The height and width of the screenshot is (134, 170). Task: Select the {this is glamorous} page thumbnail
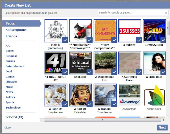pos(56,31)
